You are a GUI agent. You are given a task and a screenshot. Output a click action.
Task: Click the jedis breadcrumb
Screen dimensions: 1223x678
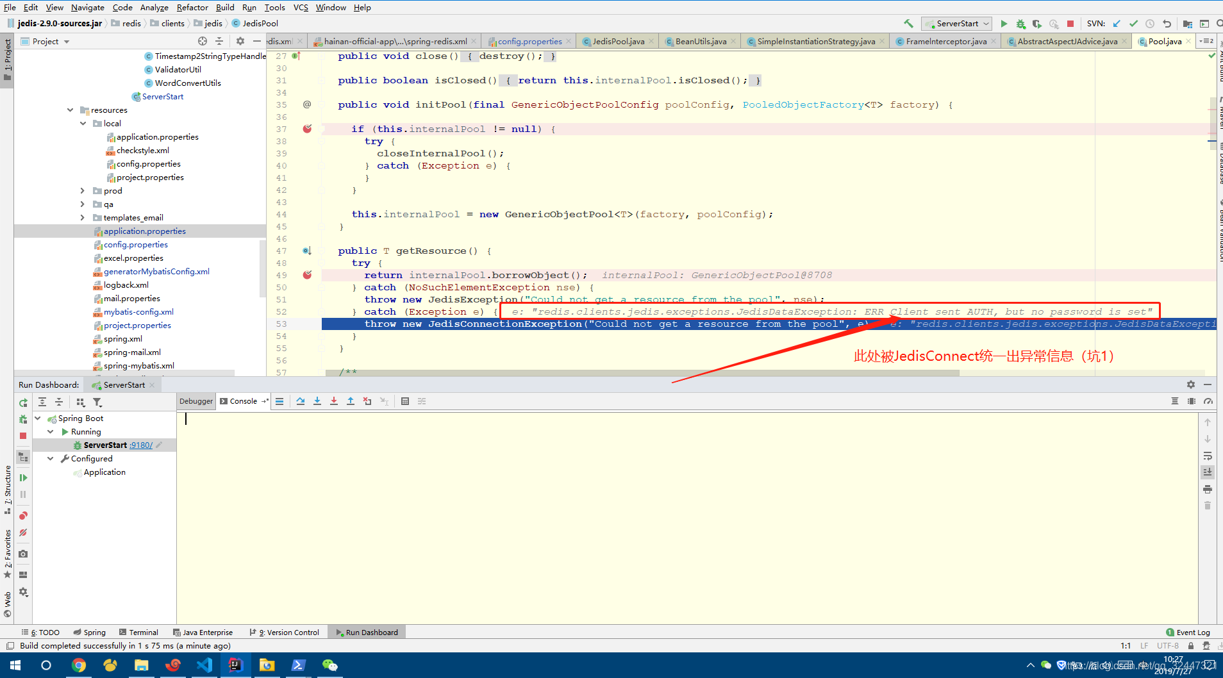tap(209, 24)
